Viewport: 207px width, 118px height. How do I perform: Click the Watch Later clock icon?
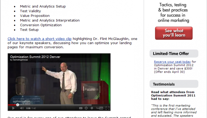92,108
